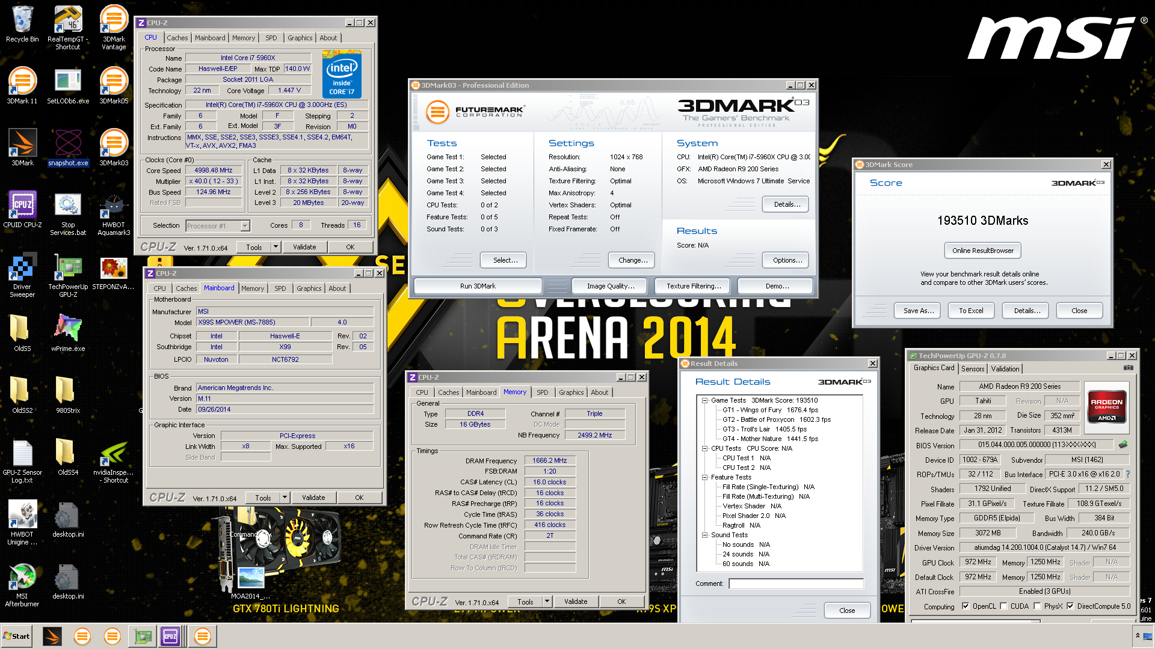1155x649 pixels.
Task: Toggle the CUDA checkbox in GPU-Z
Action: point(1003,606)
